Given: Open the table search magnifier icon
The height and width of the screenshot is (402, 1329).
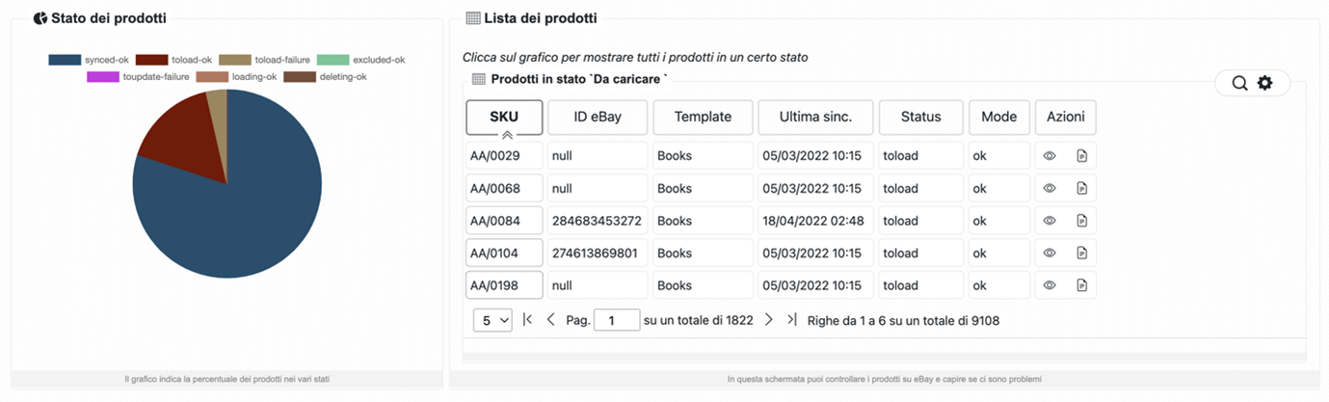Looking at the screenshot, I should 1239,83.
